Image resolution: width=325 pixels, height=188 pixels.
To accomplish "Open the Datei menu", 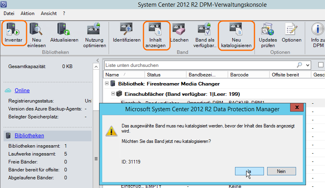I will click(x=9, y=13).
